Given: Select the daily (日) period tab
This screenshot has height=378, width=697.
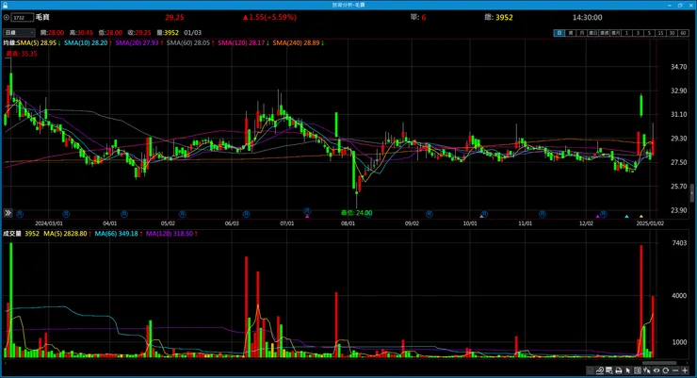Looking at the screenshot, I should point(559,33).
